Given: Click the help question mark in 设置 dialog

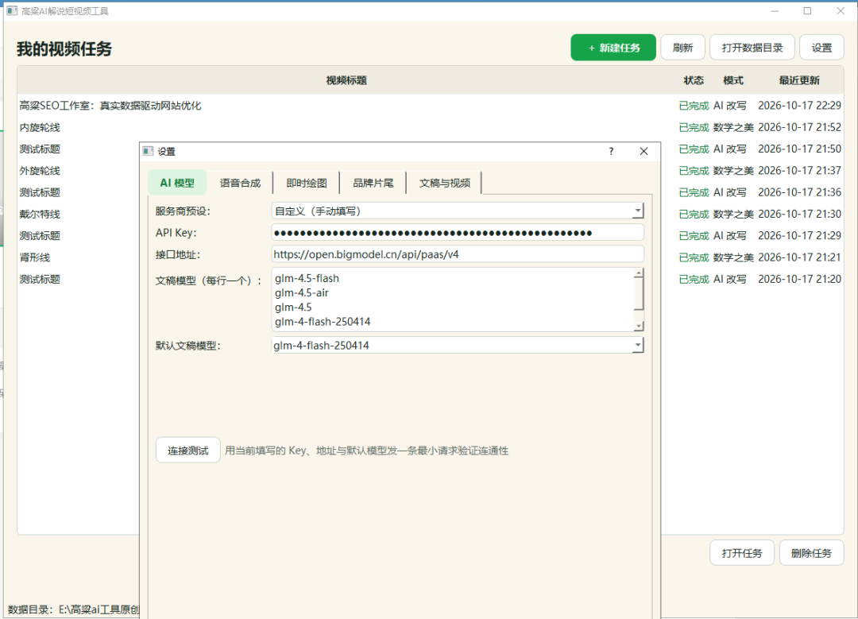Looking at the screenshot, I should pos(611,152).
